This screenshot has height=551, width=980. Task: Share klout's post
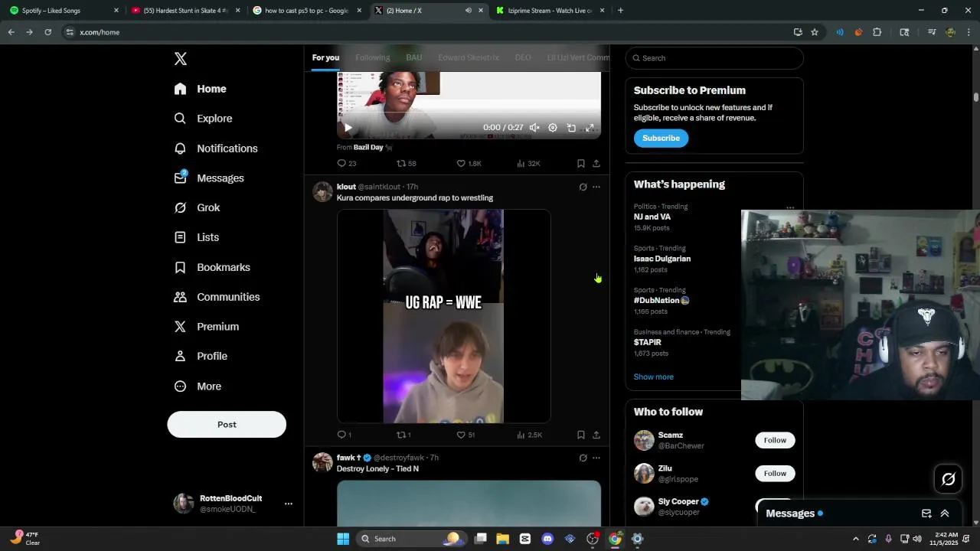tap(596, 435)
